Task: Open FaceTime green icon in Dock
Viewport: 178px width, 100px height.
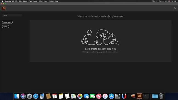Action: pos(93,96)
